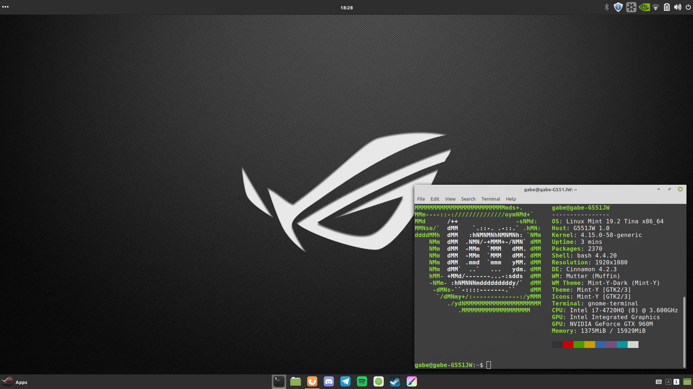Click the power button in the system tray
The width and height of the screenshot is (693, 389).
point(688,7)
